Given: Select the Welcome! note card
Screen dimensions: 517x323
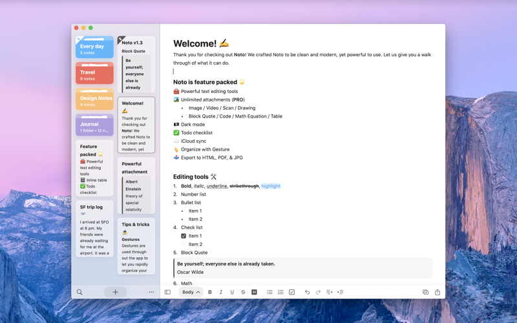Looking at the screenshot, I should 136,125.
